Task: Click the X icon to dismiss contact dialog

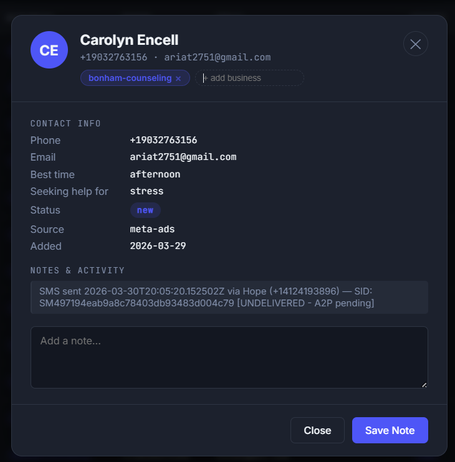Action: tap(416, 44)
